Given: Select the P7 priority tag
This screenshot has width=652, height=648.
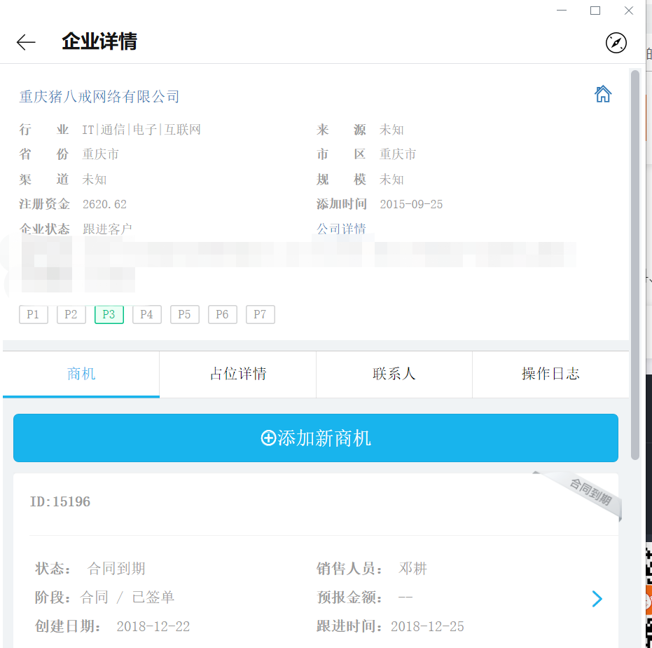Looking at the screenshot, I should pyautogui.click(x=261, y=314).
